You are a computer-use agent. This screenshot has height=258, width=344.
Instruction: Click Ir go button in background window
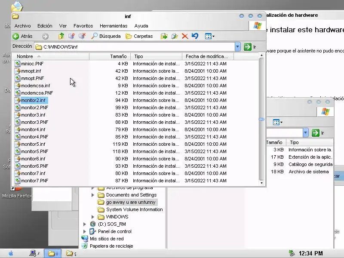pyautogui.click(x=318, y=133)
